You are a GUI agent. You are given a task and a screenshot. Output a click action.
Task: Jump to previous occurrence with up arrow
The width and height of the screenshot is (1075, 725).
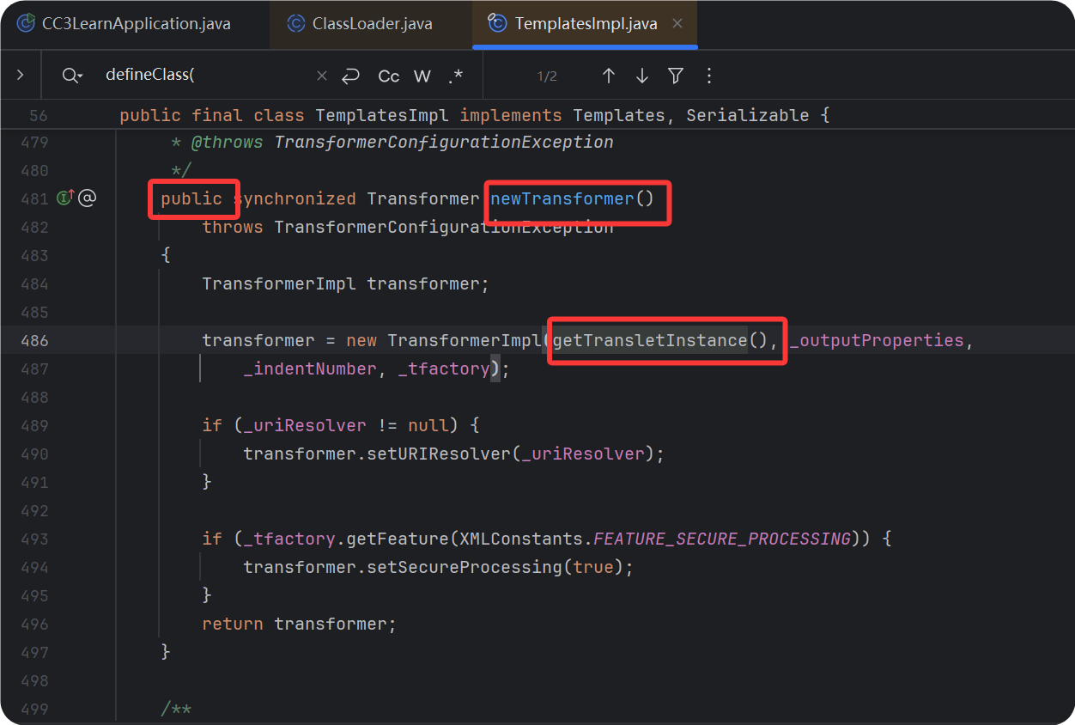point(609,76)
